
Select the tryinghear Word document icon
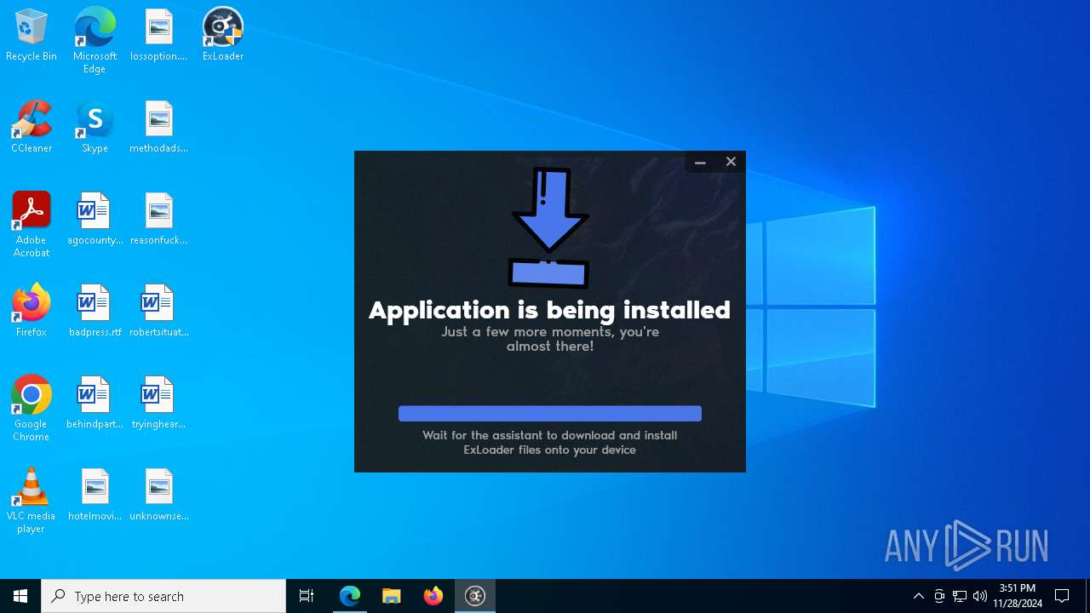coord(158,404)
